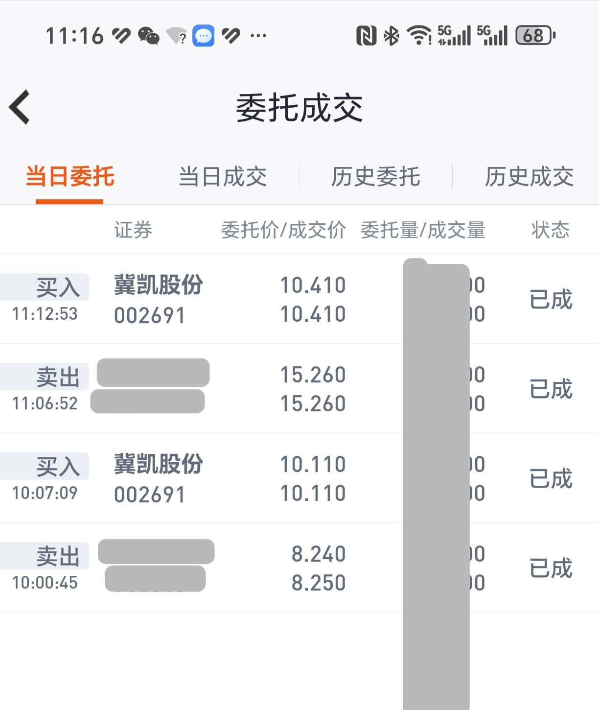Tap the 状态 column header
This screenshot has height=710, width=599.
[551, 230]
